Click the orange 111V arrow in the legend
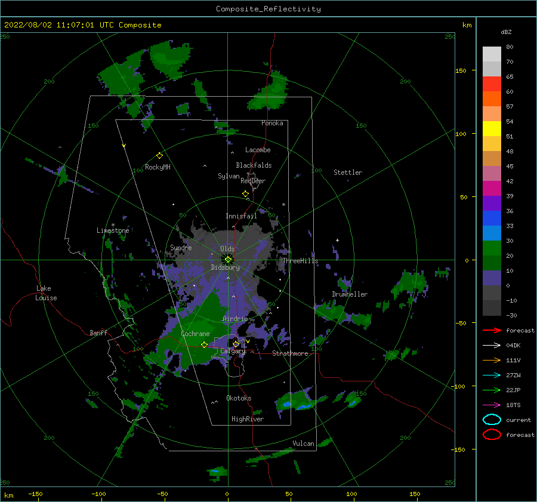The width and height of the screenshot is (537, 502). pyautogui.click(x=492, y=360)
